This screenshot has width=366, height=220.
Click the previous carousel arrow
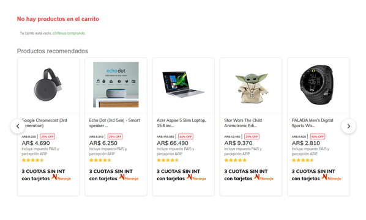coord(18,126)
